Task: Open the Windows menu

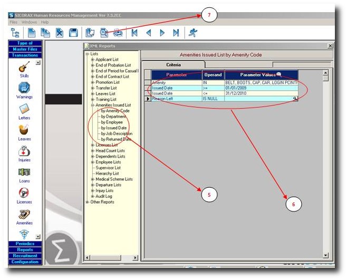Action: tap(29, 22)
